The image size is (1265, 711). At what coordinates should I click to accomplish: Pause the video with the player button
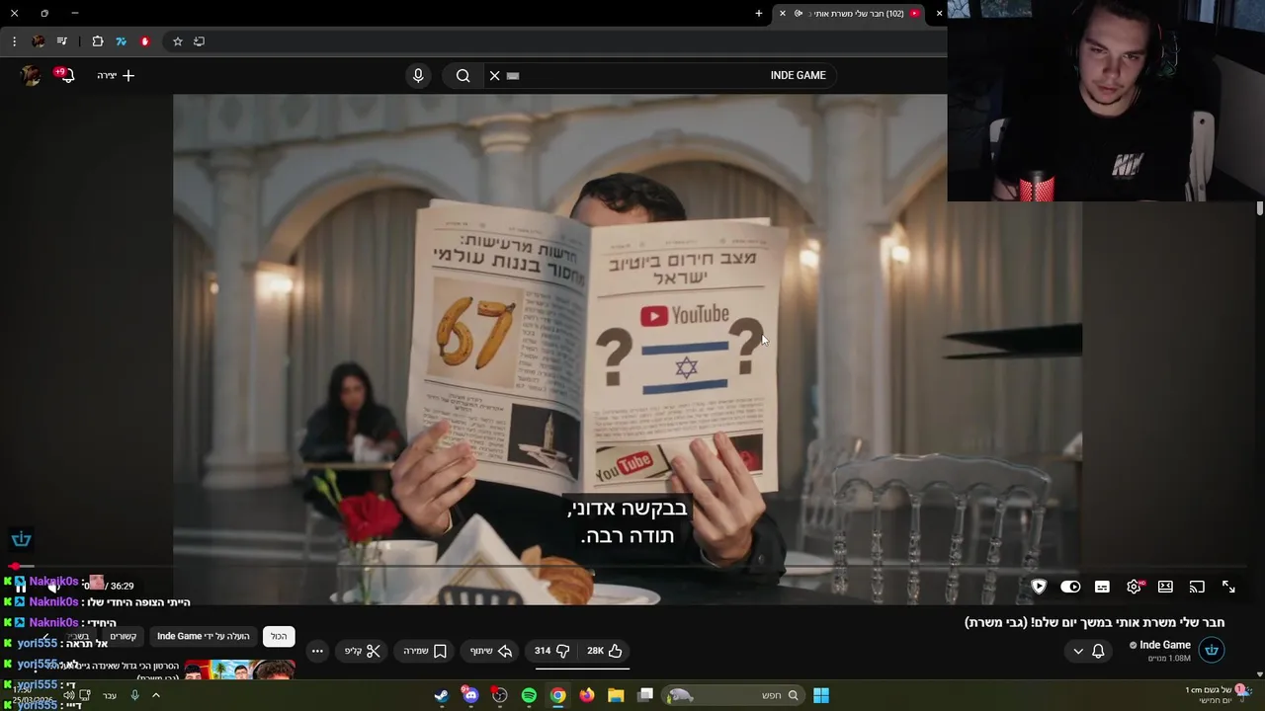pyautogui.click(x=20, y=587)
